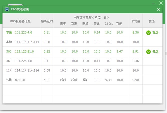Click the 百度 column header
This screenshot has height=113, width=167.
119,23
